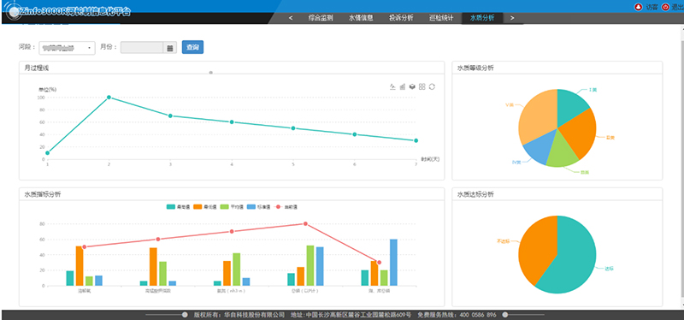Open the 河段 river section dropdown
The width and height of the screenshot is (684, 320).
[x=67, y=48]
